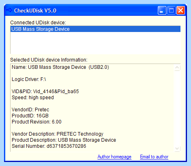Select USB Mass Storage Device in list
Image resolution: width=191 pixels, height=166 pixels.
(95, 29)
